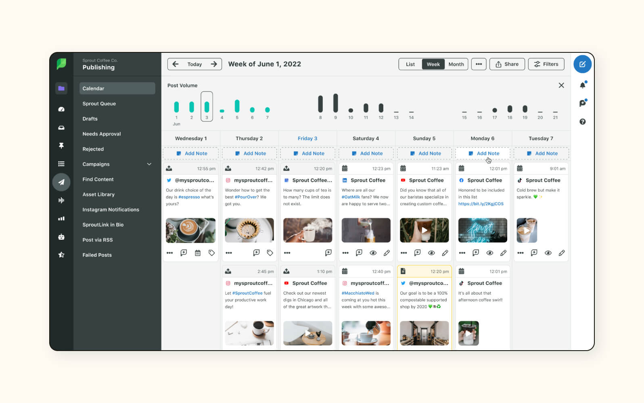Open ellipsis menu on Saturday 12:23 pm post

coord(345,253)
